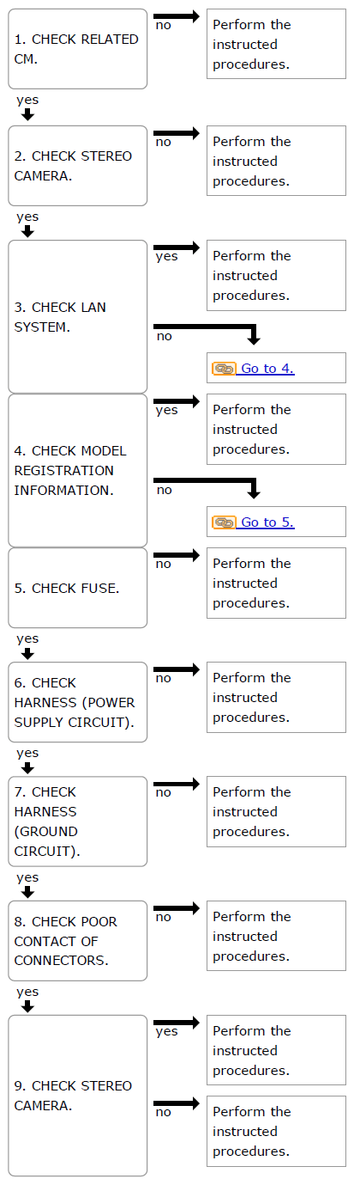Image resolution: width=354 pixels, height=1185 pixels.
Task: Click Perform the instructed procedures box for step 8
Action: 276,936
